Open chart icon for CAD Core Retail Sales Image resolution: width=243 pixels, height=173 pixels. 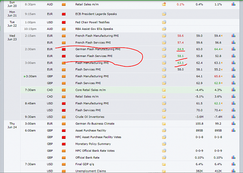click(233, 90)
